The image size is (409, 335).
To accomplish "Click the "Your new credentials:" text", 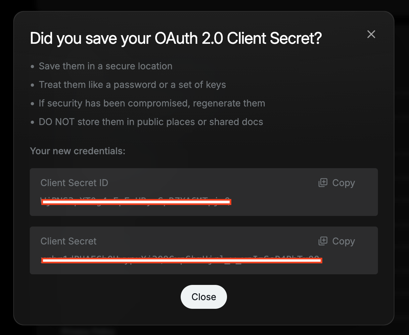I will point(77,151).
